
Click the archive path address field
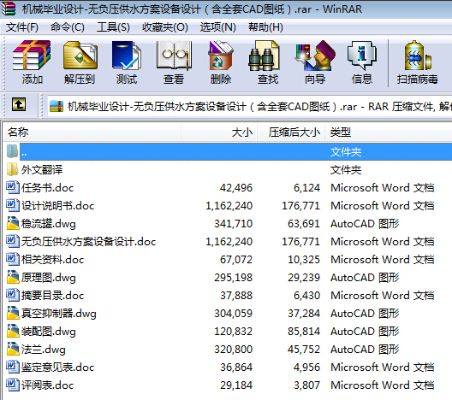(x=250, y=107)
